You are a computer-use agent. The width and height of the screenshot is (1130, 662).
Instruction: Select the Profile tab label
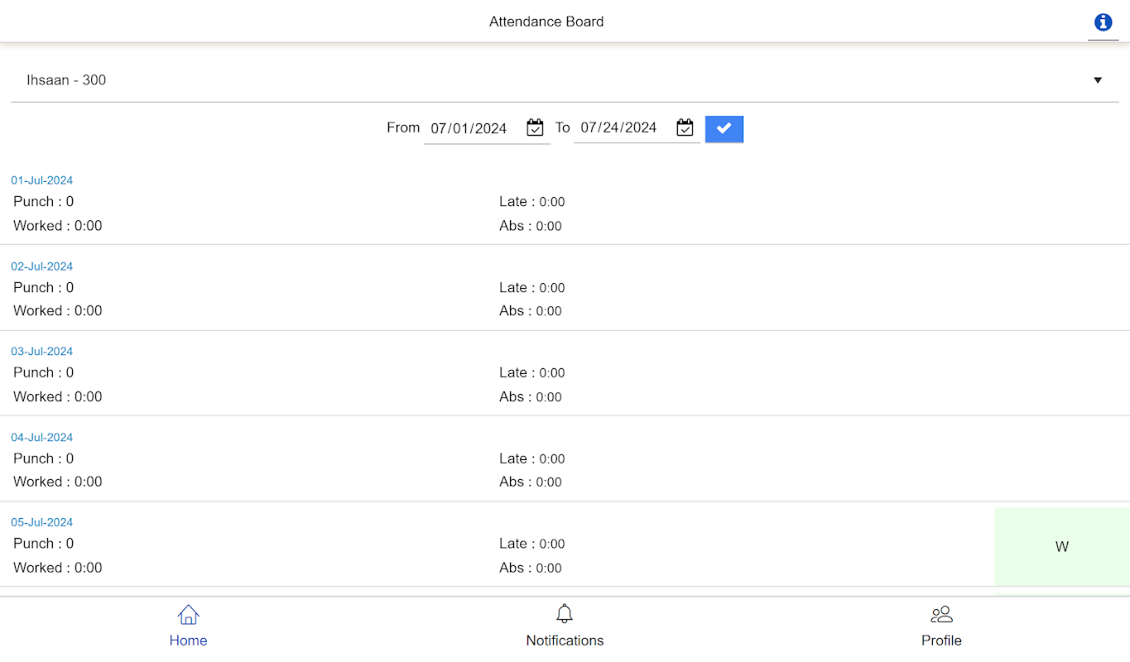pos(941,640)
